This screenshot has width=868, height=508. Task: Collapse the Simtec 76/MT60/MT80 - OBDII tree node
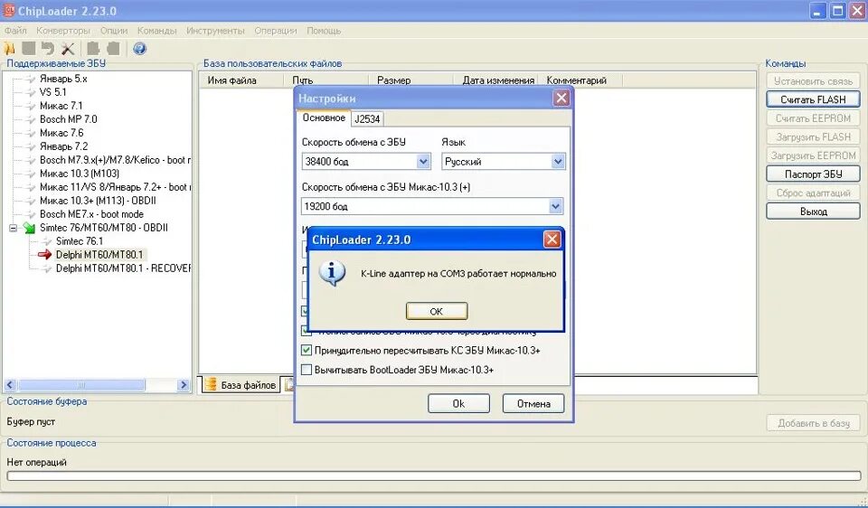pyautogui.click(x=14, y=228)
